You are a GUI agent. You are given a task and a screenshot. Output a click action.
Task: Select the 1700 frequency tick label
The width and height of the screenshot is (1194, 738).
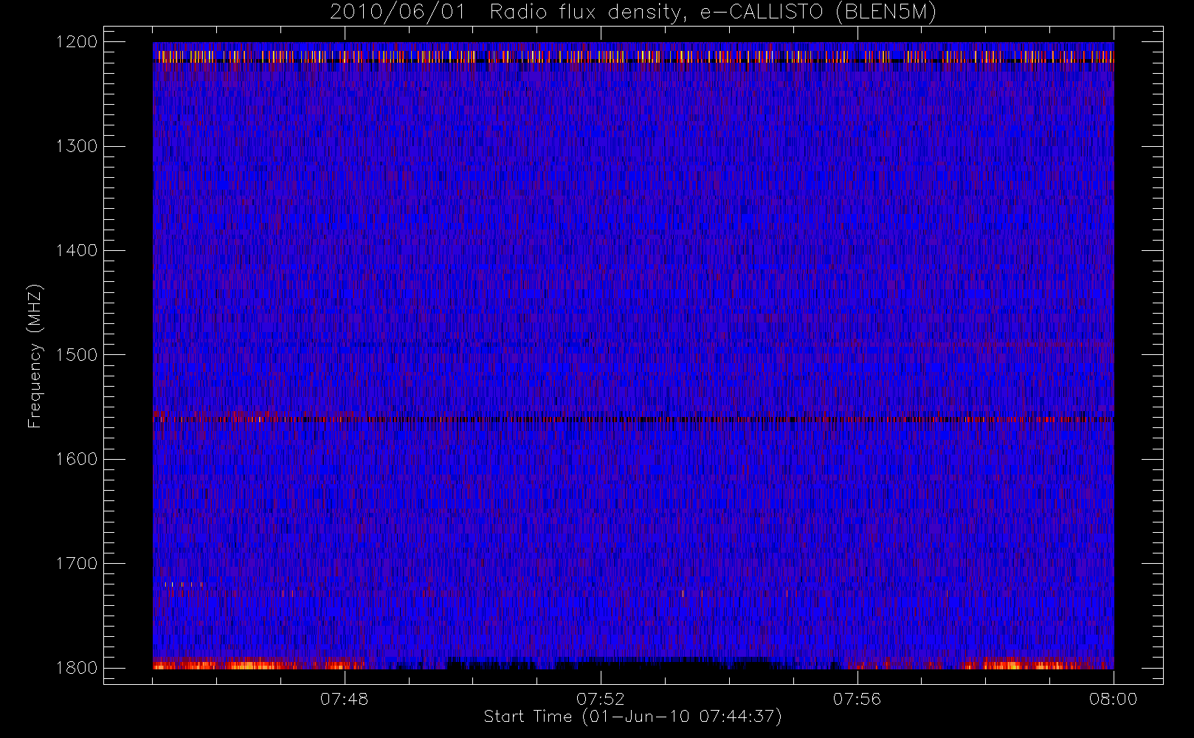(77, 564)
